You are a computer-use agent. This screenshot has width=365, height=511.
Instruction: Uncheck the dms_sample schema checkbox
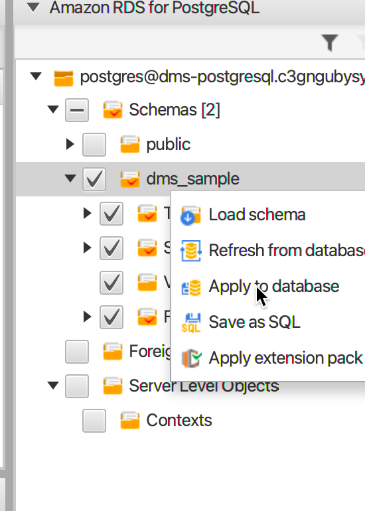click(x=94, y=179)
